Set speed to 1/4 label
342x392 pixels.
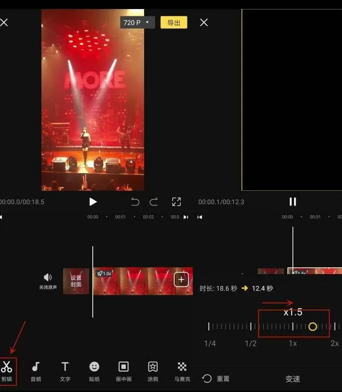click(x=210, y=343)
